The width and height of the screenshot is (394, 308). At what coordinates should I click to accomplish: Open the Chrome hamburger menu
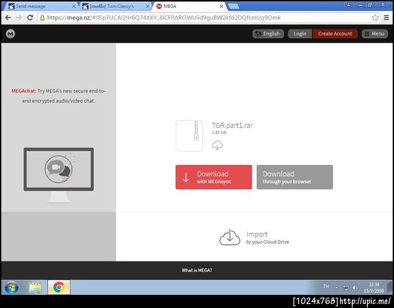click(387, 18)
